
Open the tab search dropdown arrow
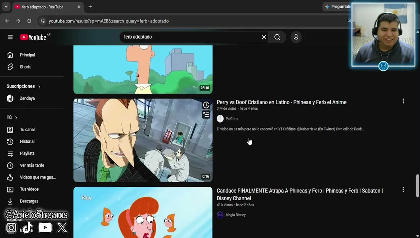coord(6,7)
